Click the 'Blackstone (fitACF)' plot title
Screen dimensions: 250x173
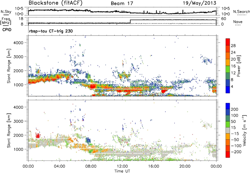pyautogui.click(x=56, y=3)
